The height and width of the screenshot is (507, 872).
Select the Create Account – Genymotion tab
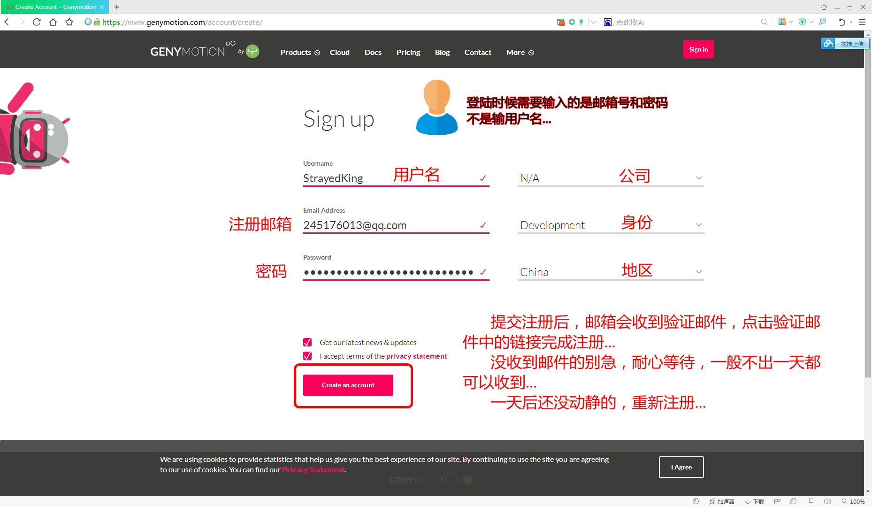point(54,7)
